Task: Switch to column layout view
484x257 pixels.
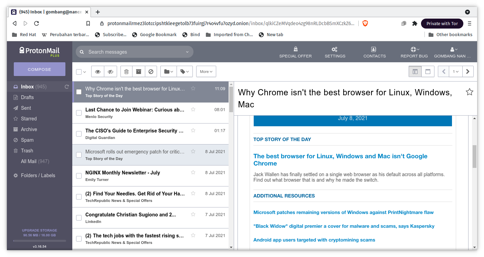Action: click(415, 72)
